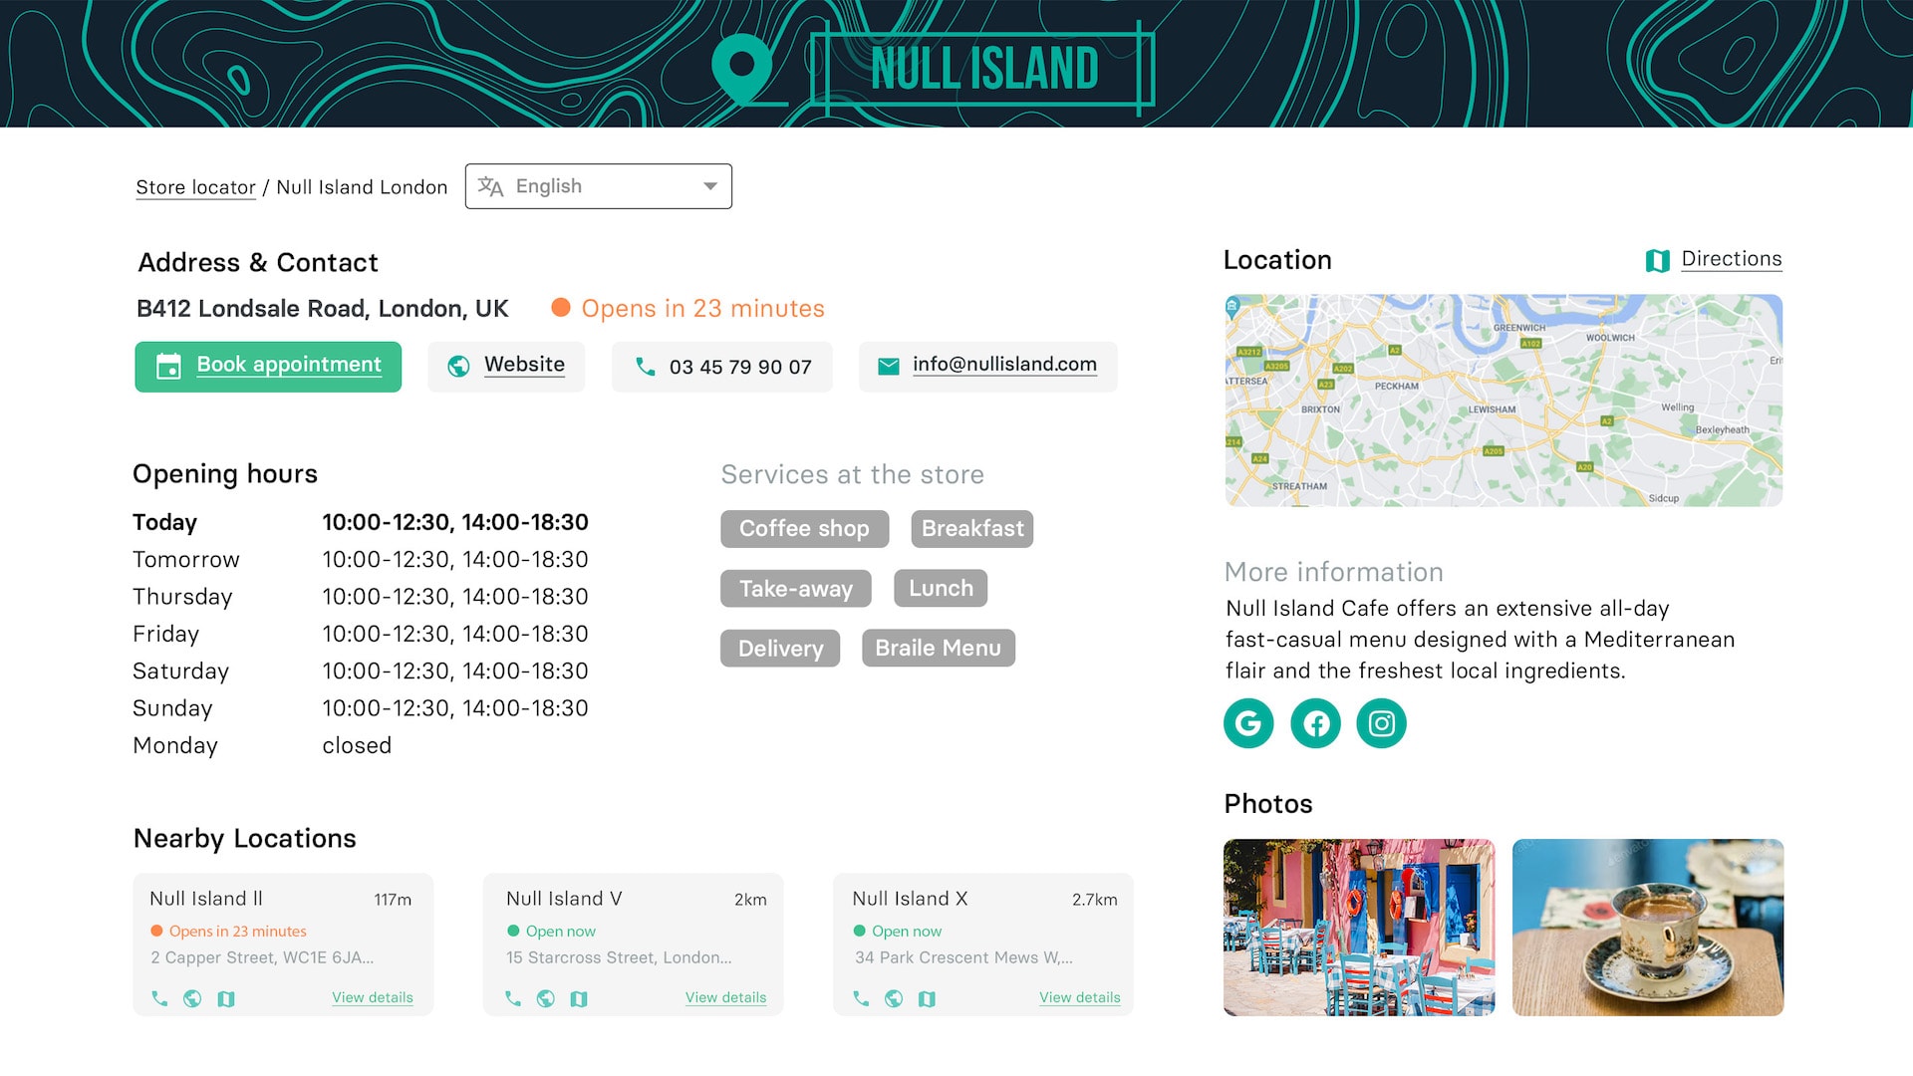Go to Store locator breadcrumb
The image size is (1913, 1076).
pos(195,187)
